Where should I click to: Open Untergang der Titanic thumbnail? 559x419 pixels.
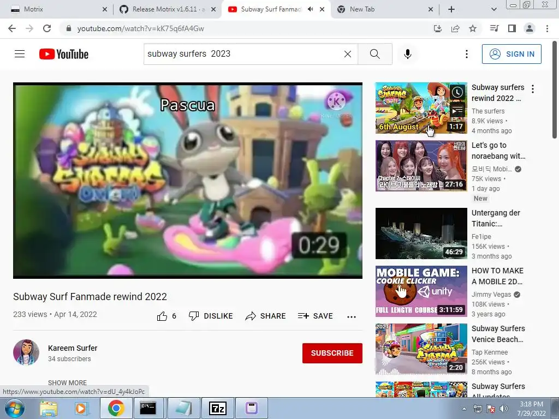pyautogui.click(x=421, y=234)
